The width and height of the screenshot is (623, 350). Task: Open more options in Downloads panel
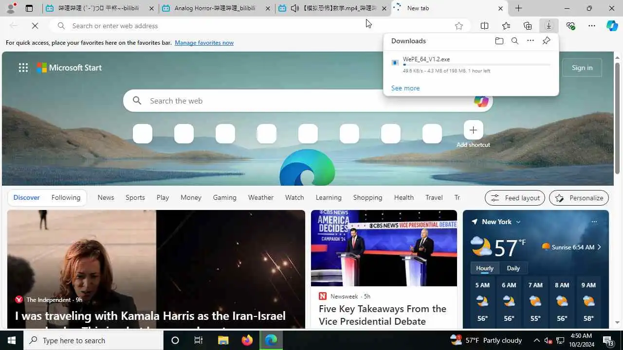click(x=531, y=41)
